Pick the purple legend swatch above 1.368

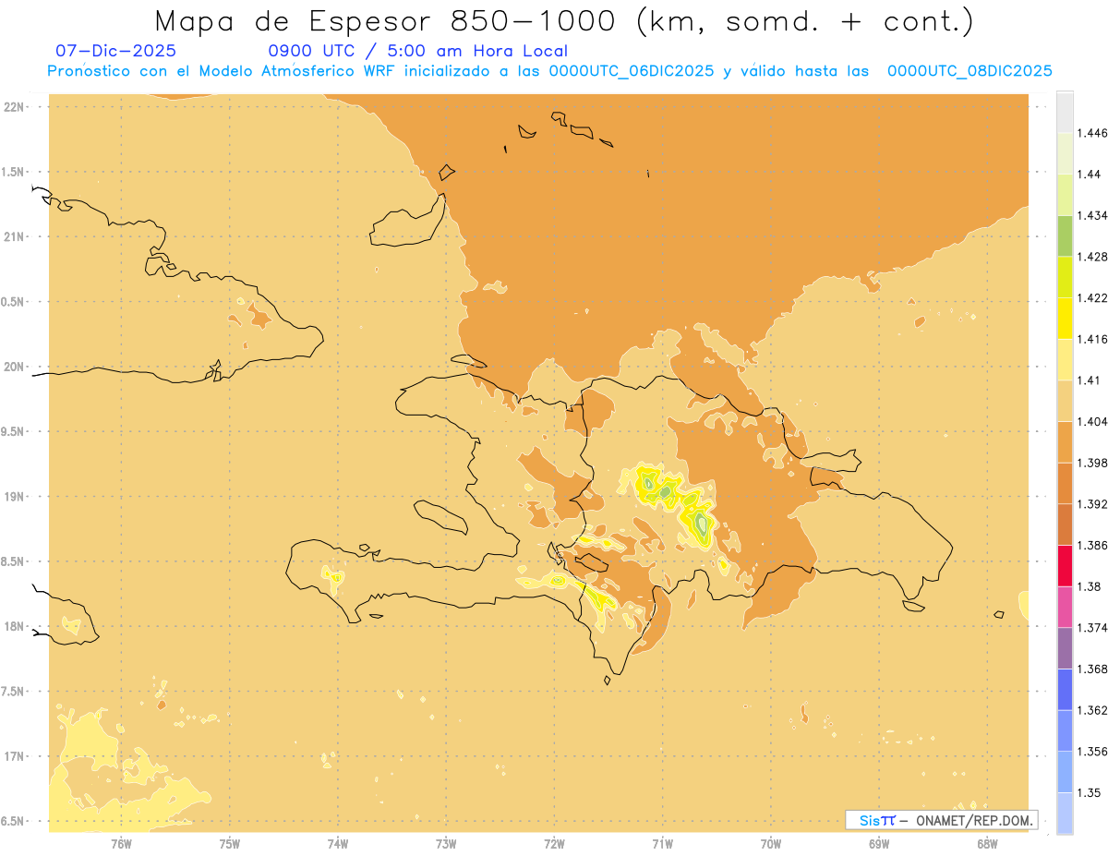coord(1065,648)
